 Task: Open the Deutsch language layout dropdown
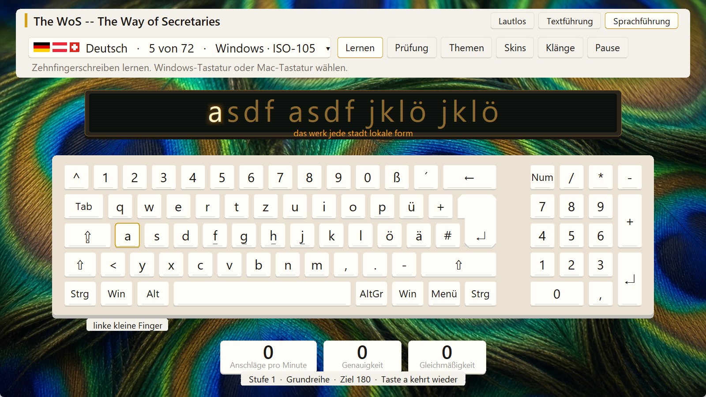(180, 48)
